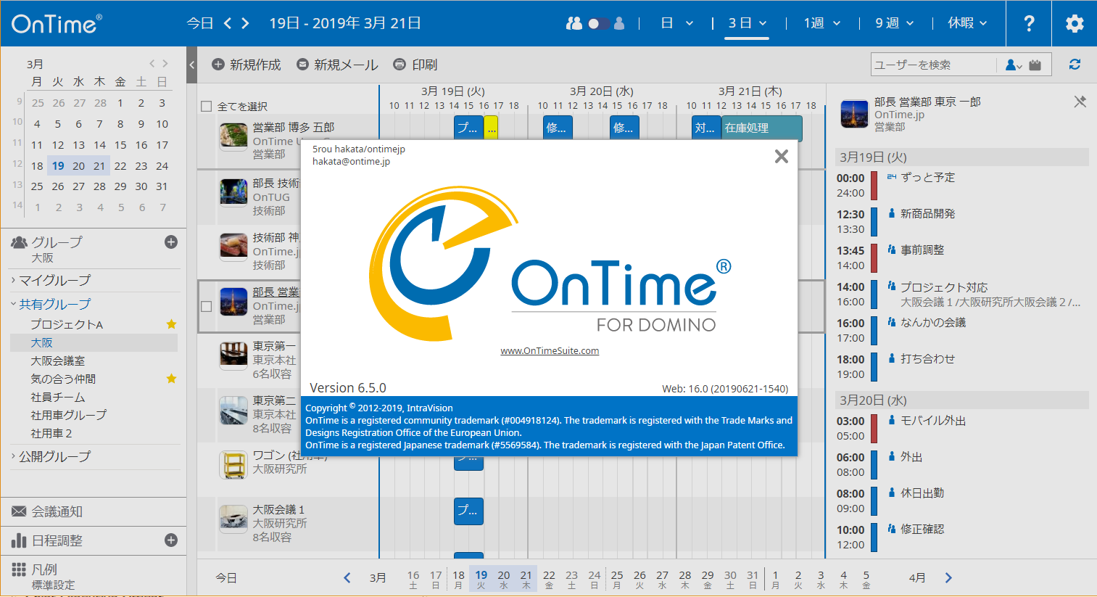Click the 新規作成 button
Viewport: 1097px width, 597px height.
click(x=247, y=65)
